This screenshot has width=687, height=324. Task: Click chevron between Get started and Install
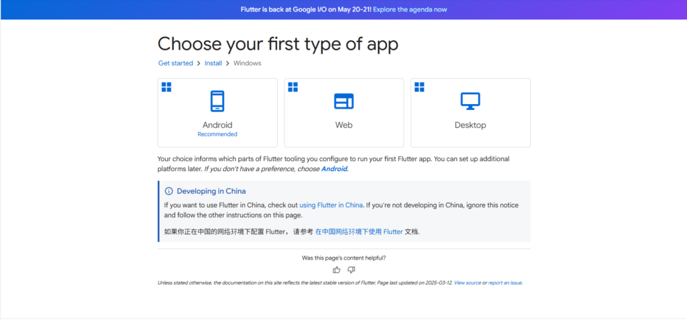[x=199, y=64]
